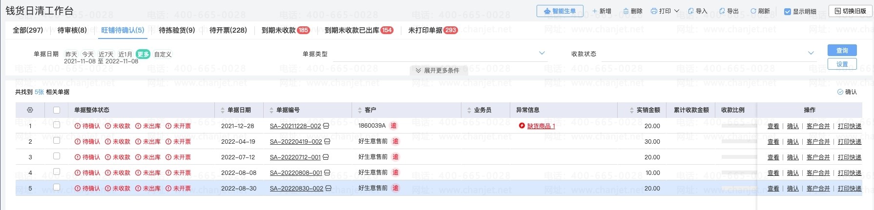This screenshot has width=874, height=210.
Task: Click the 刷新 refresh icon
Action: [753, 11]
